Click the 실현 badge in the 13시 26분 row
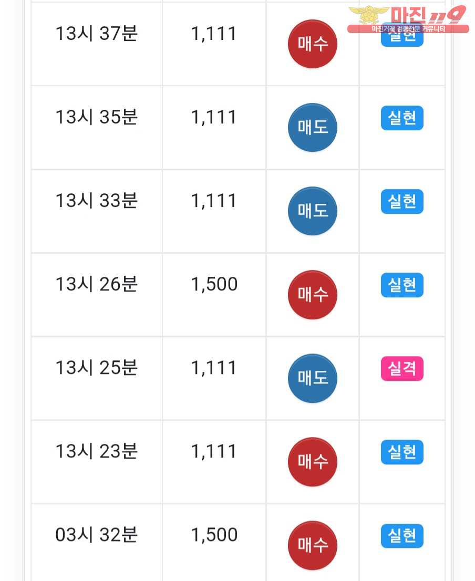 click(x=402, y=285)
